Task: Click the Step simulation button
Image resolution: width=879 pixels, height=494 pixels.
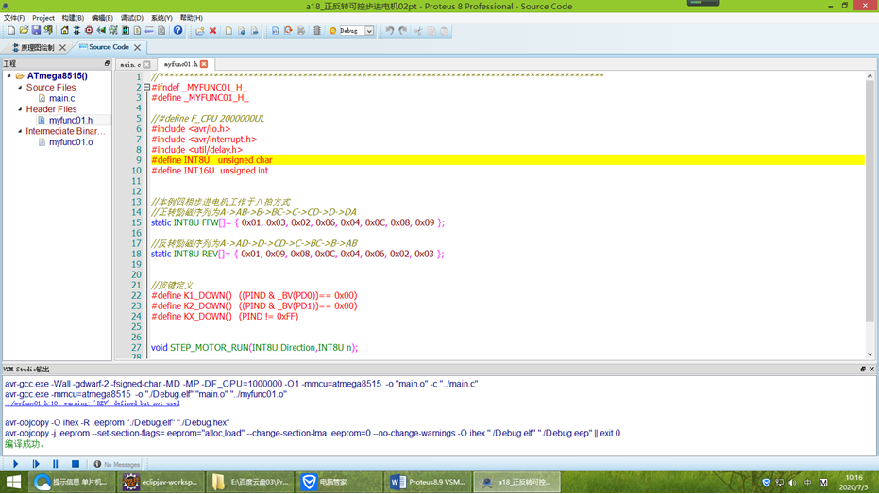Action: (x=36, y=464)
